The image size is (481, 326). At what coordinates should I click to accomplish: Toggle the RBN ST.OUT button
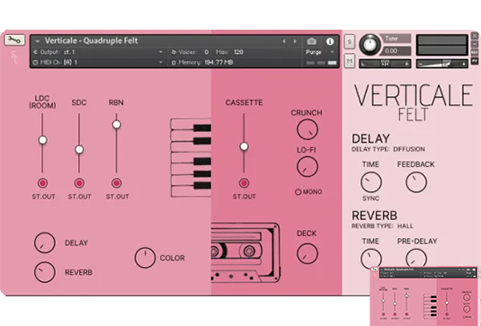click(x=117, y=183)
